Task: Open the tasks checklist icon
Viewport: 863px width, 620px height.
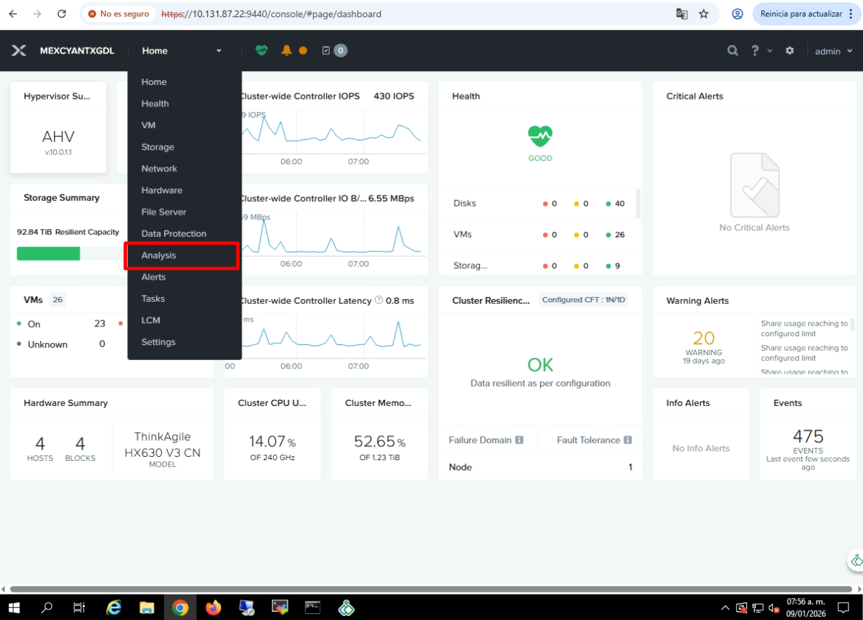Action: (x=327, y=51)
